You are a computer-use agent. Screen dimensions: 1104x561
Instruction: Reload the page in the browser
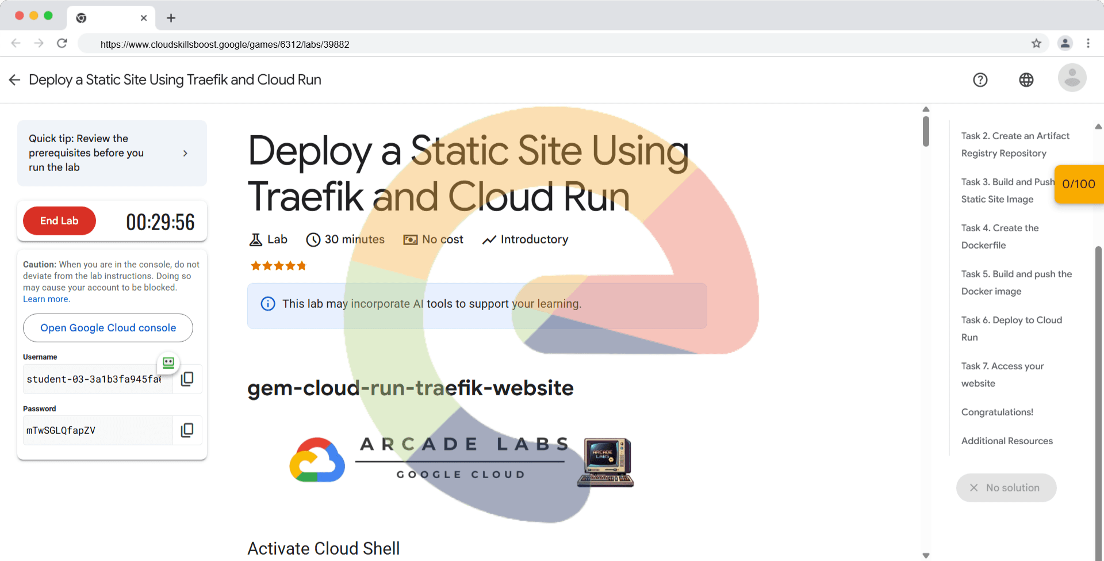(x=62, y=44)
